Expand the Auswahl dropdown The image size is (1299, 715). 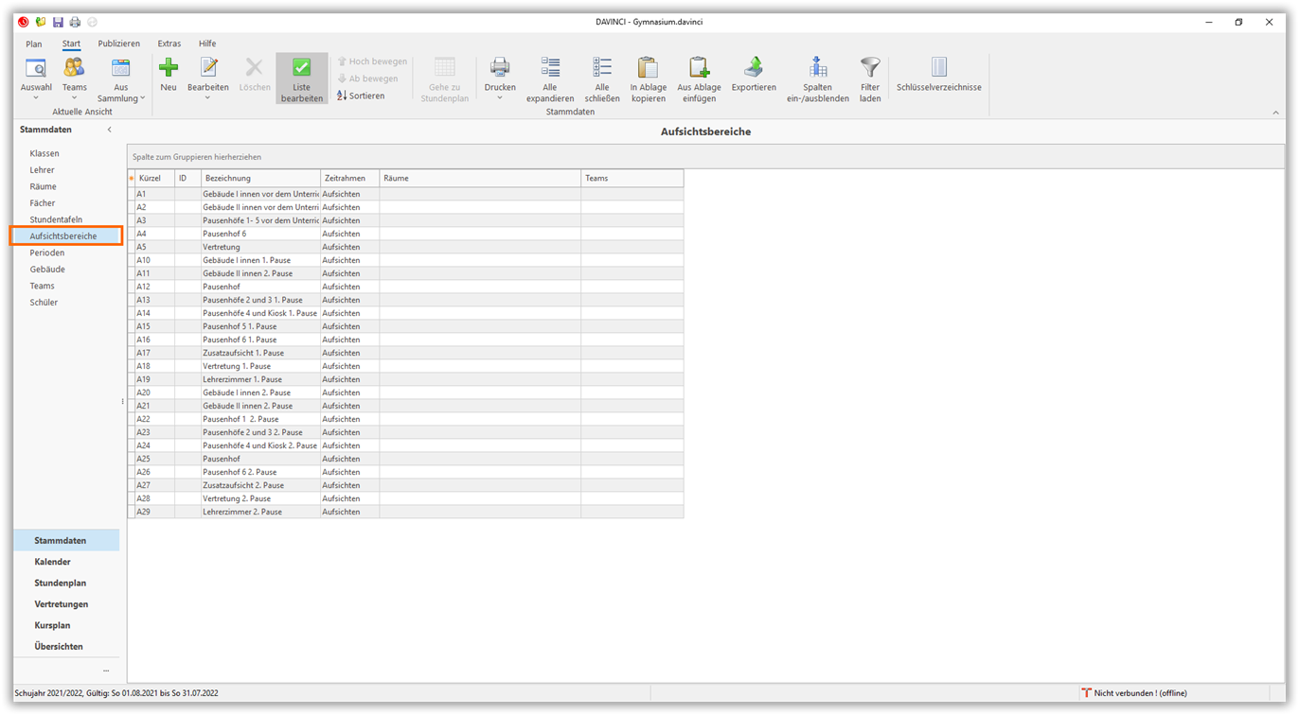pos(36,97)
